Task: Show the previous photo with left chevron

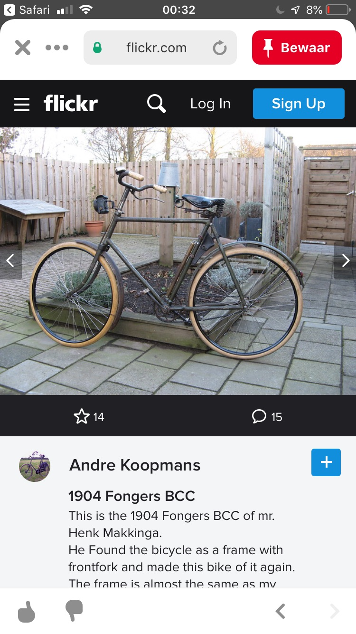Action: tap(10, 260)
